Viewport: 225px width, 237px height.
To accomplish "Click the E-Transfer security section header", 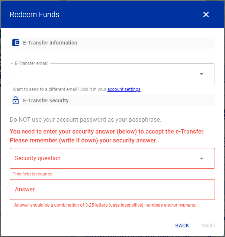I will point(112,101).
